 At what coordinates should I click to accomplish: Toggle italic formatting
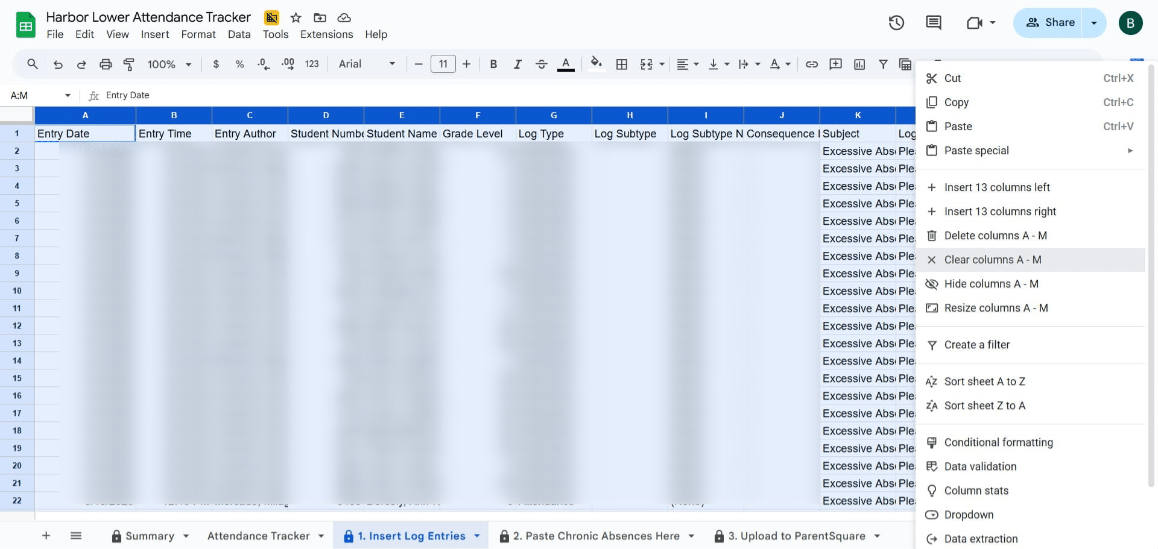tap(517, 64)
